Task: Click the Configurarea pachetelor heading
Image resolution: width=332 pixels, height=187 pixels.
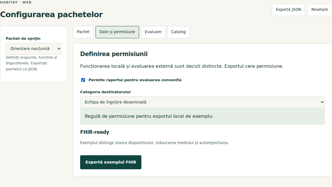Action: [x=52, y=14]
